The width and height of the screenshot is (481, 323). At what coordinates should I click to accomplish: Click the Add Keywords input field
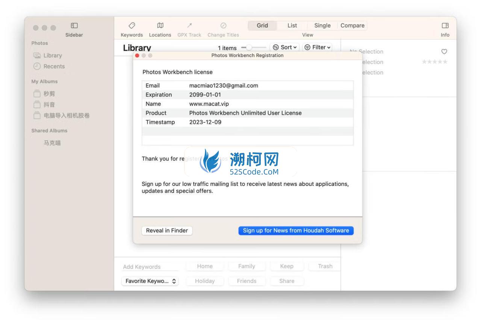pos(151,267)
